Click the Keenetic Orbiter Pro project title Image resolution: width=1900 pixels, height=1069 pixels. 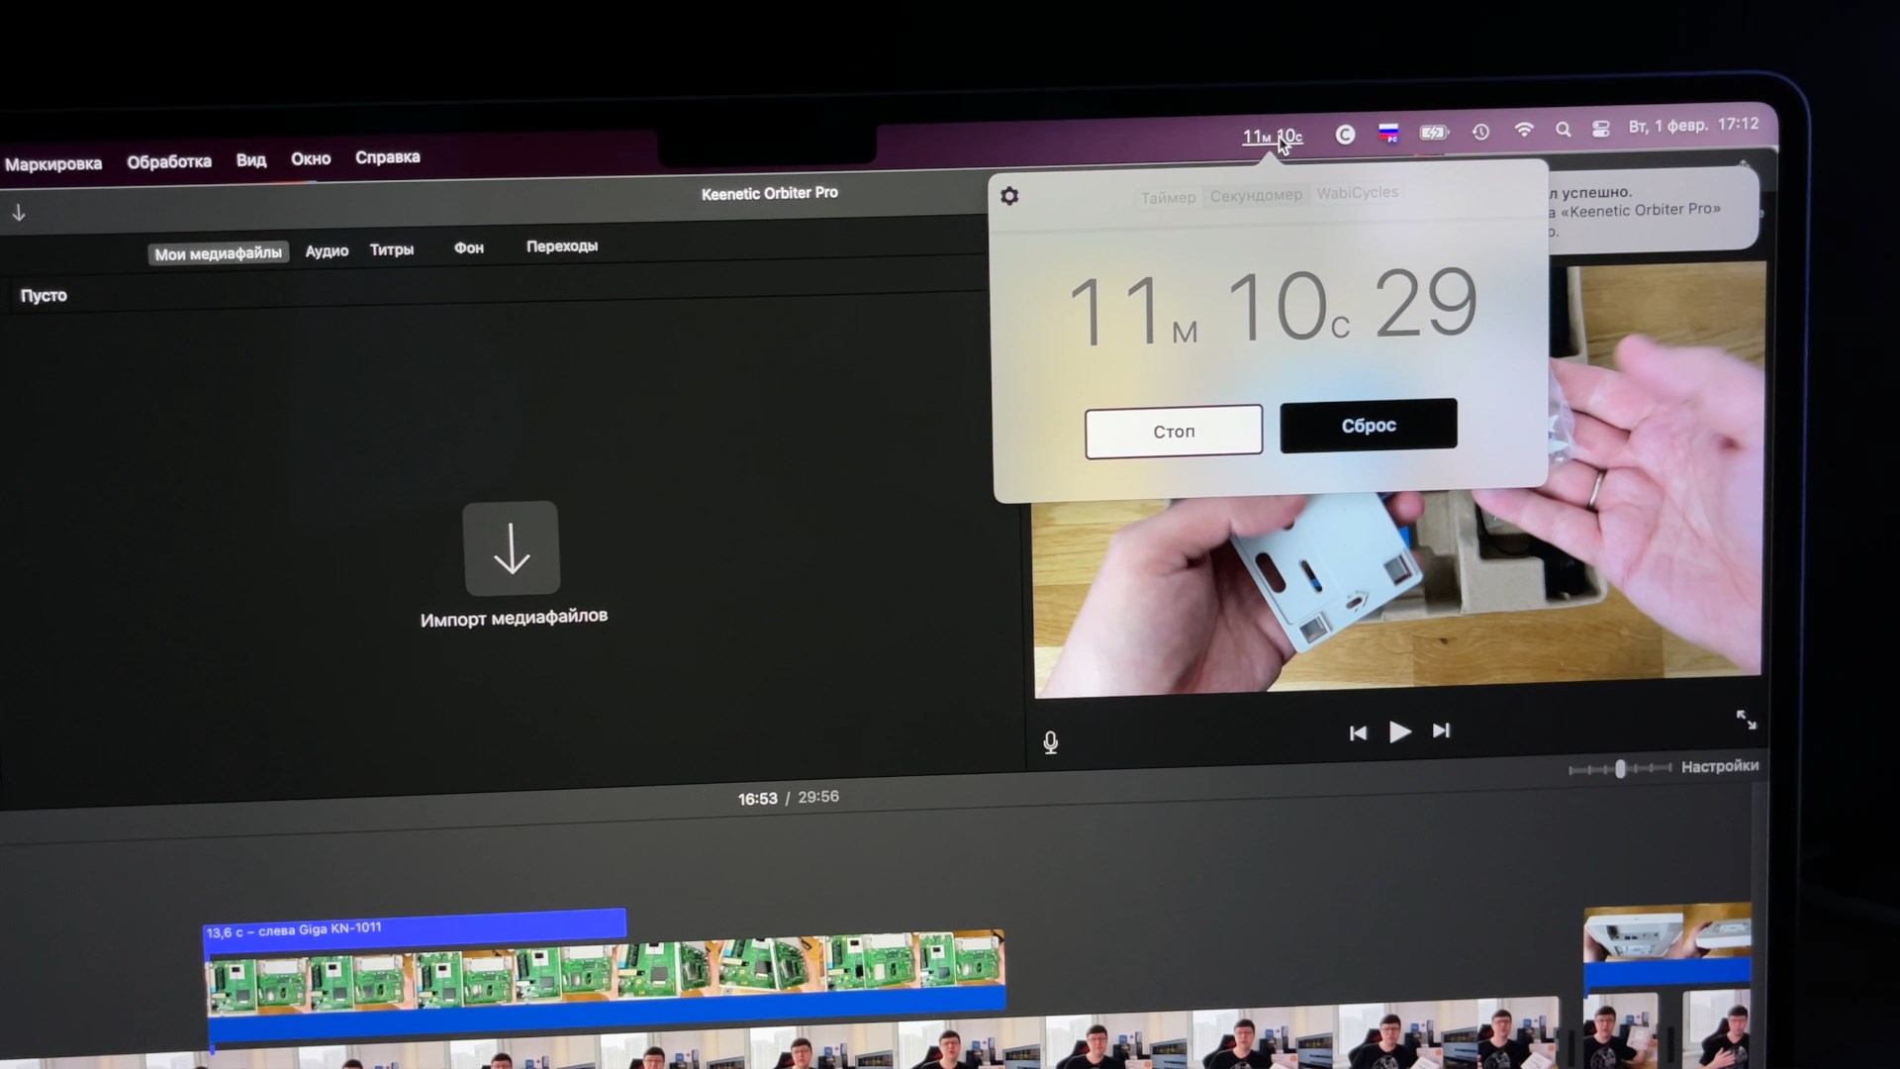770,193
